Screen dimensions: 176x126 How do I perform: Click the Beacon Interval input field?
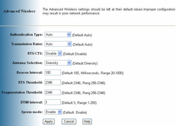[x=53, y=73]
